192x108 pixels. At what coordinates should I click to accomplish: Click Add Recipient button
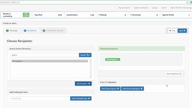(83, 84)
